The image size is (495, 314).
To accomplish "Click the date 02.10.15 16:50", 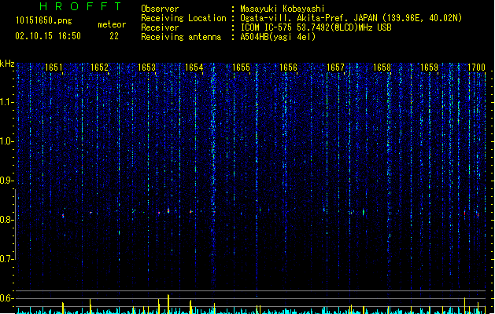I will [48, 36].
